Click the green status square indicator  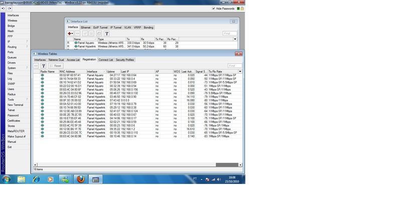[239, 9]
